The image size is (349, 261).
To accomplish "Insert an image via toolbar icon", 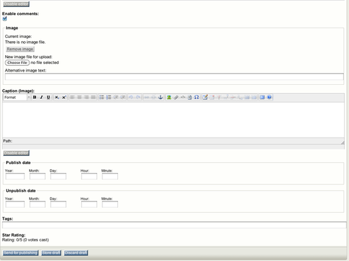I will (169, 98).
